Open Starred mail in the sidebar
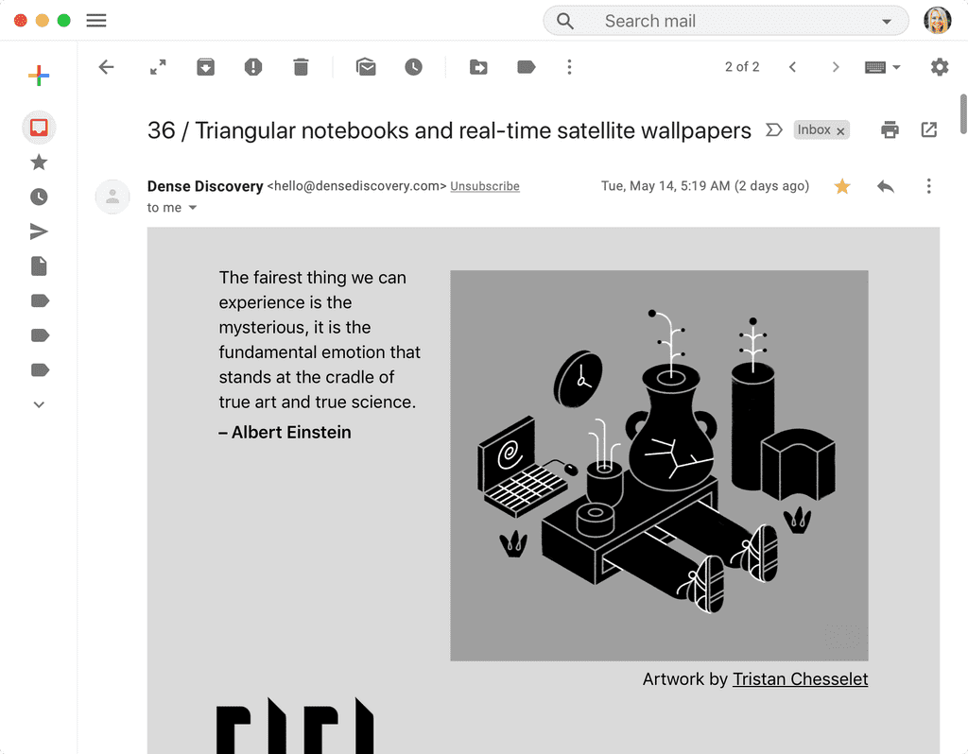 pyautogui.click(x=39, y=163)
